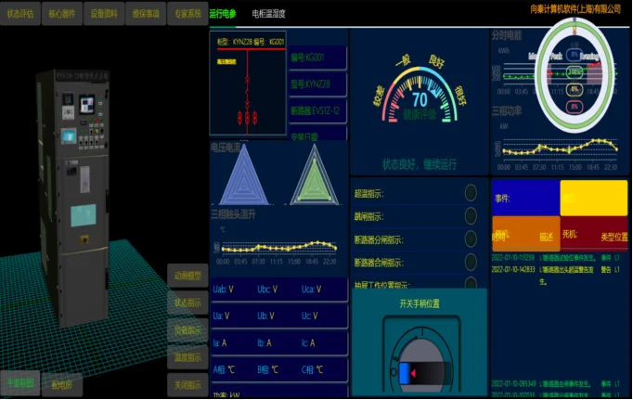This screenshot has width=633, height=400.
Task: Click the Ub: V reading
Action: pyautogui.click(x=265, y=316)
